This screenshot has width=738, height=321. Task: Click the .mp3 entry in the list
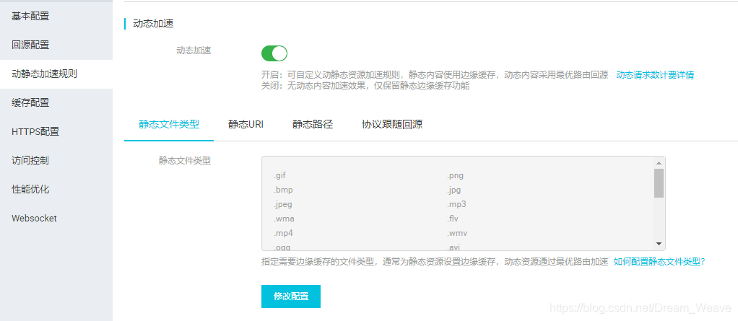point(456,204)
